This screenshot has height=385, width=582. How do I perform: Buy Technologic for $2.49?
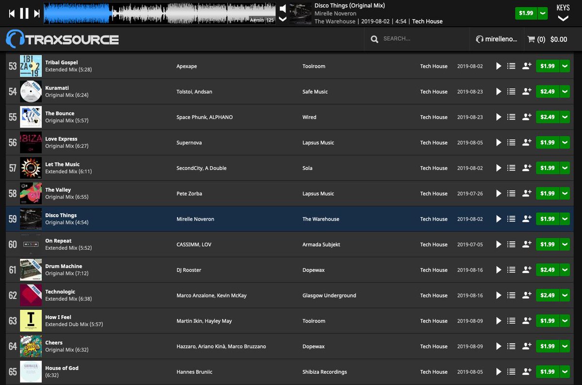(548, 295)
